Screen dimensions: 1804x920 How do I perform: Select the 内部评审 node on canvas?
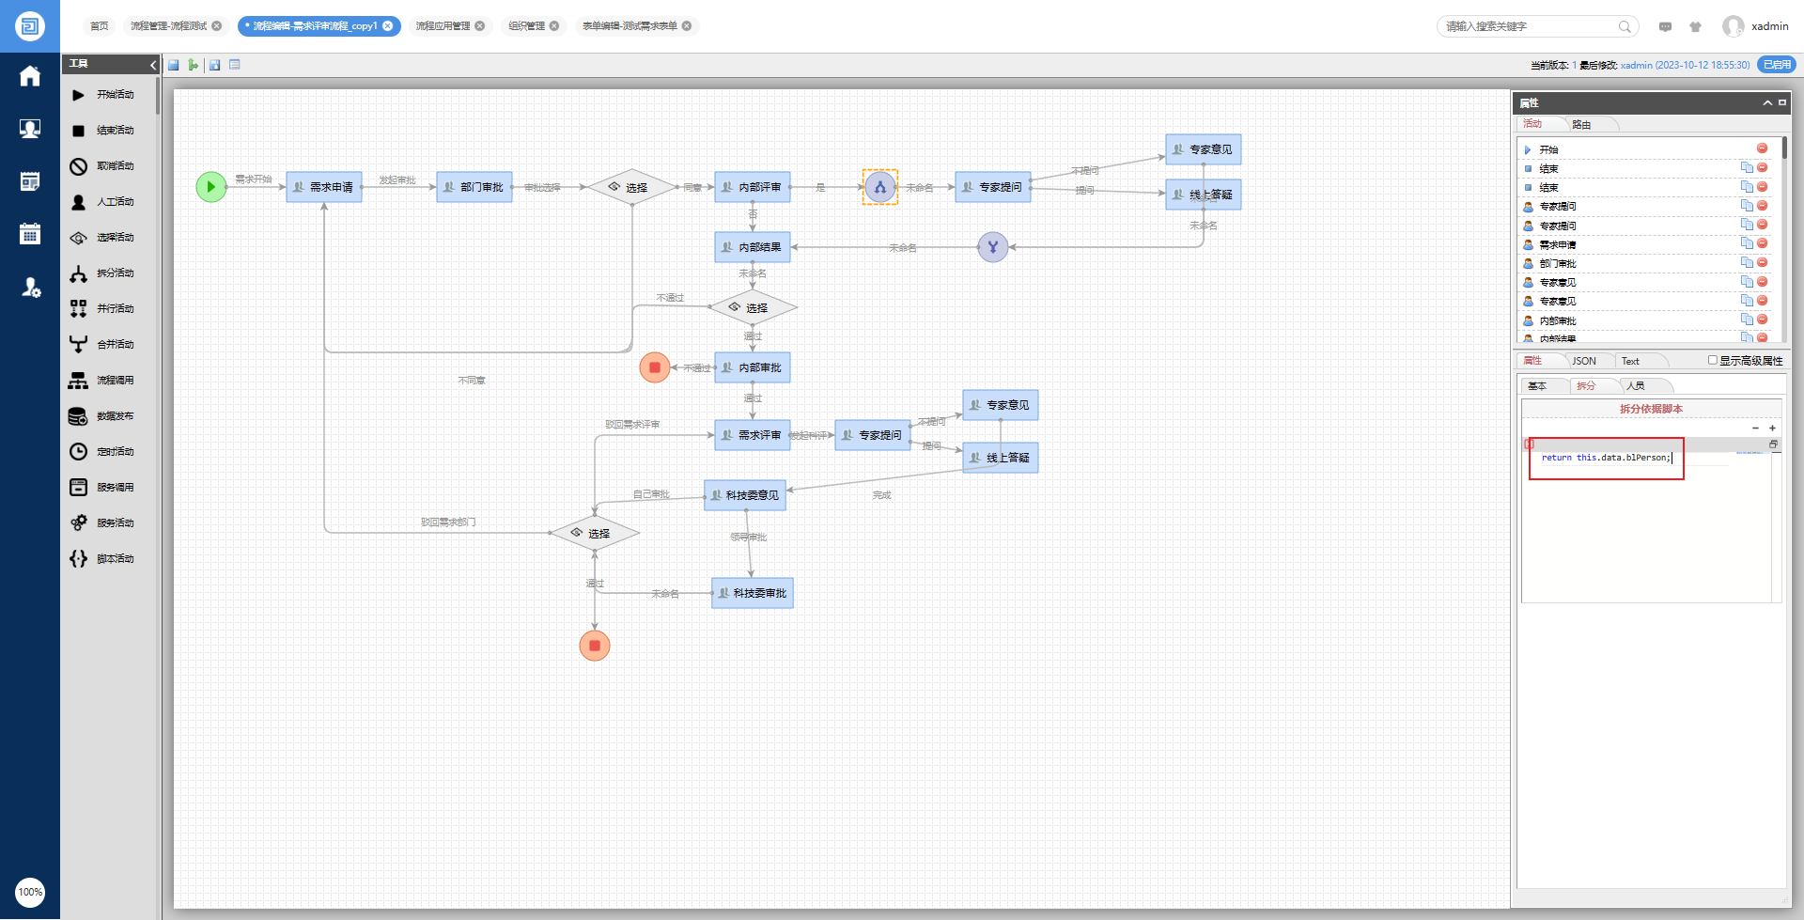(x=753, y=187)
